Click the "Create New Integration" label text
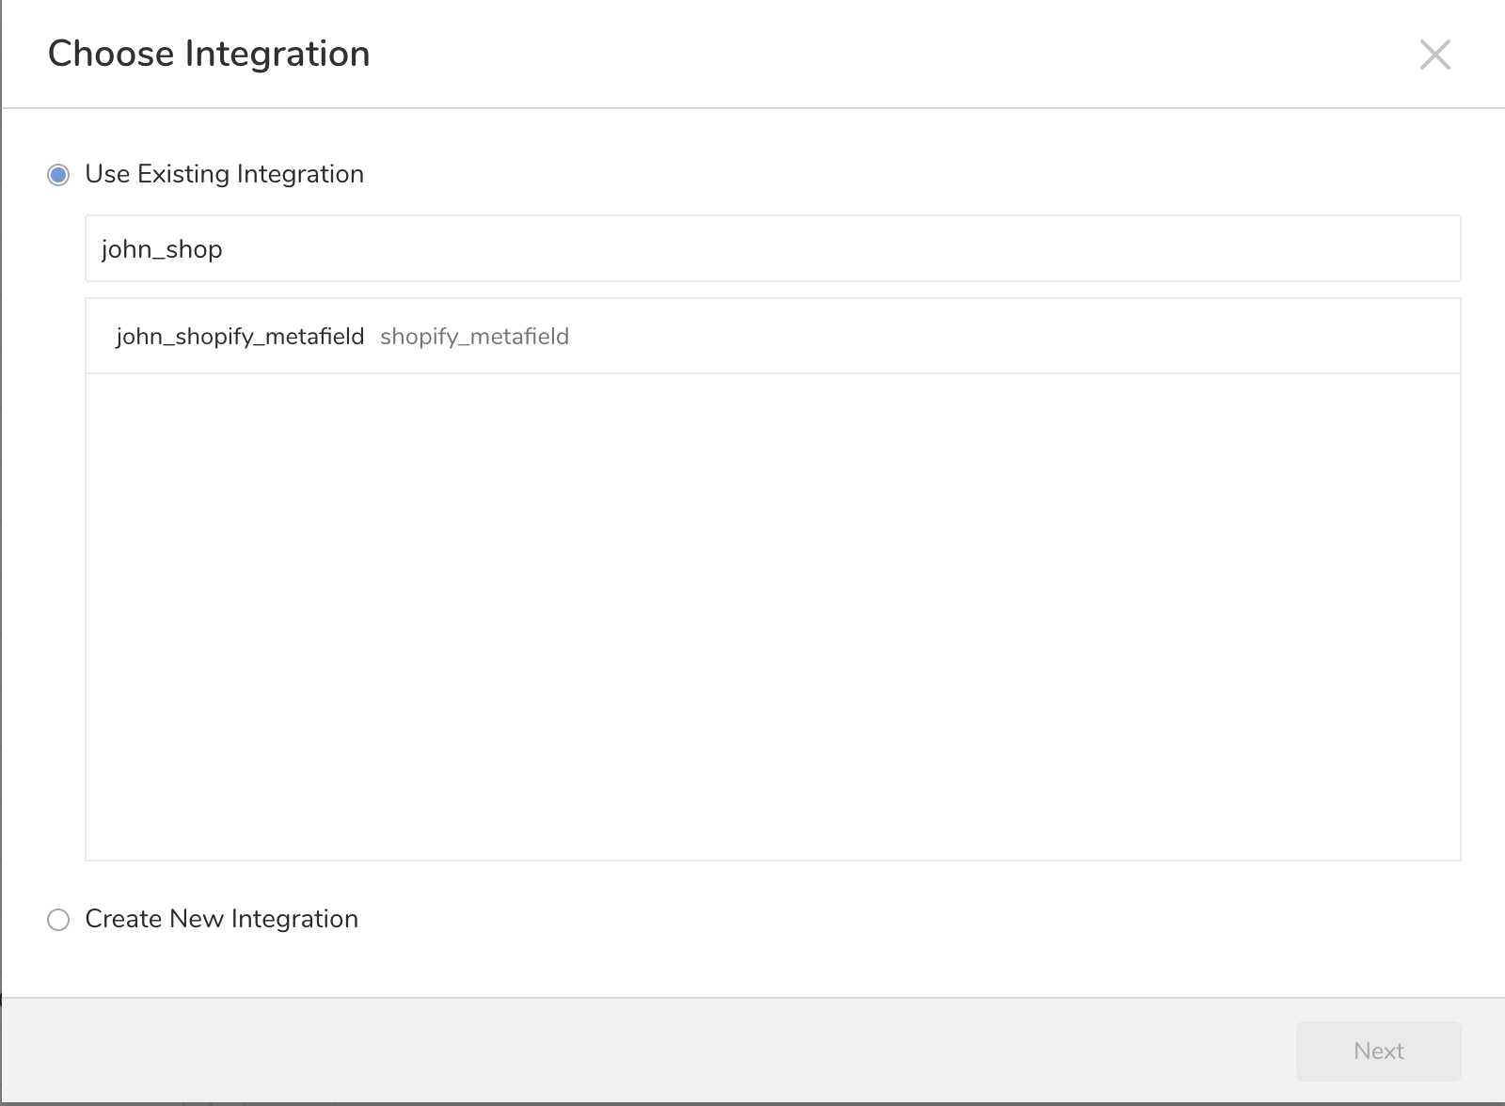The height and width of the screenshot is (1106, 1505). [221, 919]
